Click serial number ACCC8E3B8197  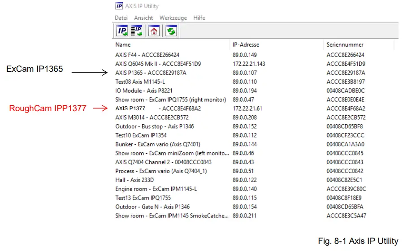(346, 82)
